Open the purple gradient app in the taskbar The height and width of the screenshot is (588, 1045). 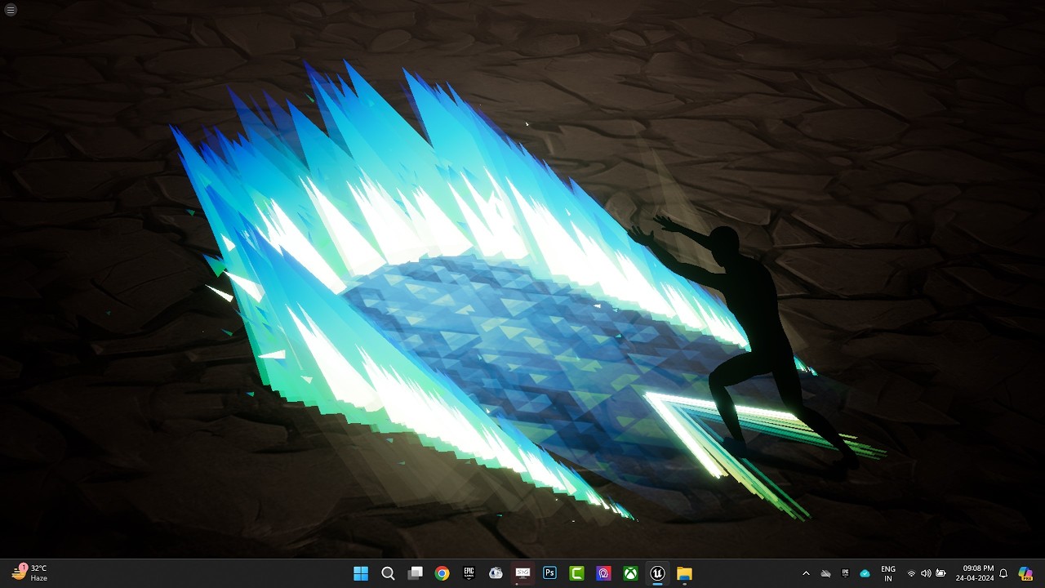coord(603,573)
